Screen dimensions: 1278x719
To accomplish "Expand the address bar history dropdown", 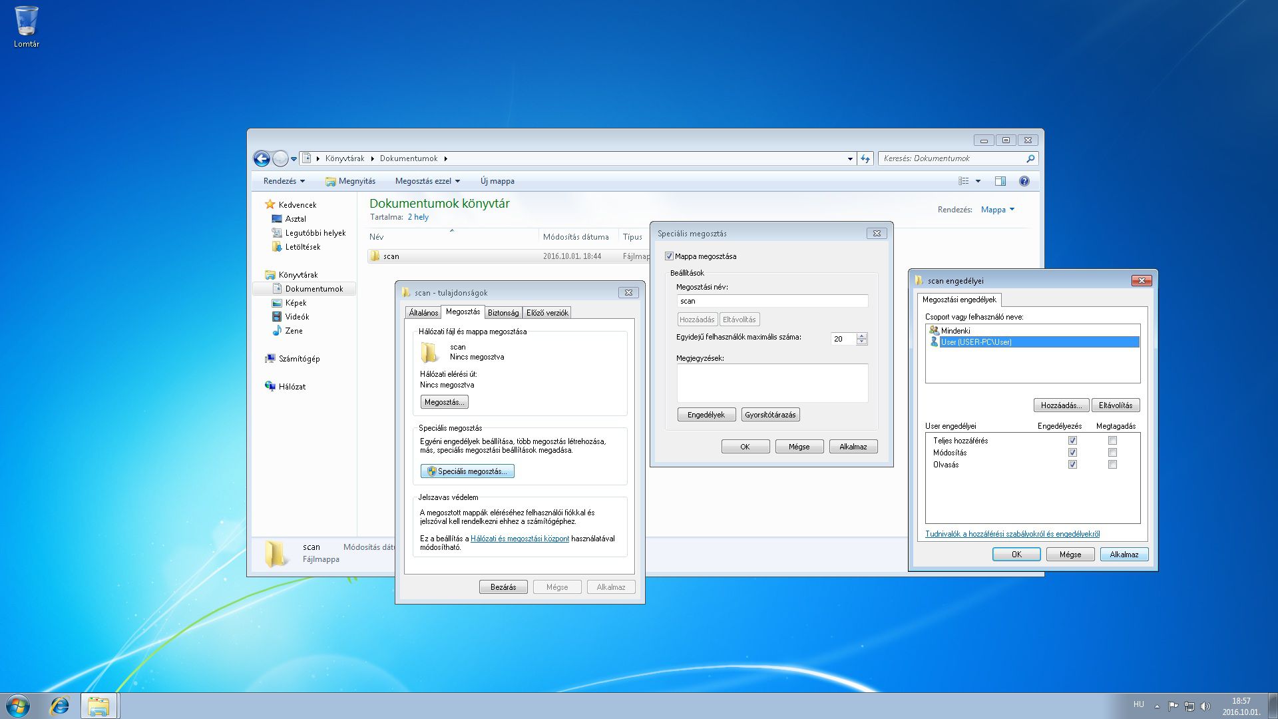I will pyautogui.click(x=850, y=158).
